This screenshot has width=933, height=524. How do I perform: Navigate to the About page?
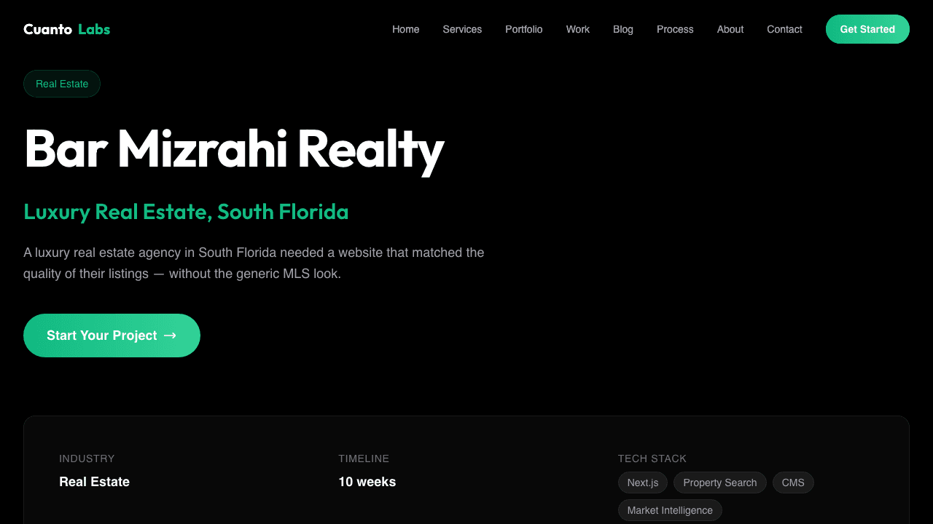730,29
